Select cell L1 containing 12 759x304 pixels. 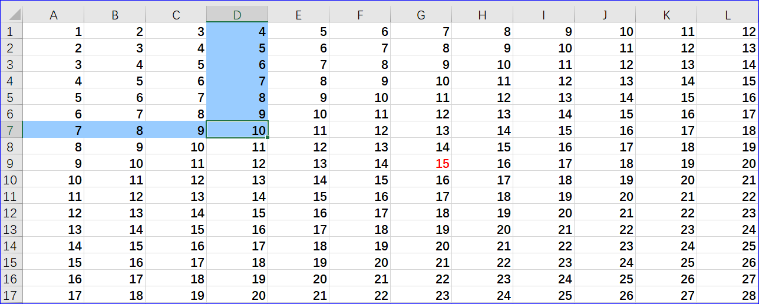[x=728, y=31]
